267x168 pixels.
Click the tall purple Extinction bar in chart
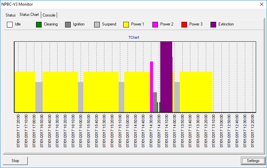coord(166,76)
